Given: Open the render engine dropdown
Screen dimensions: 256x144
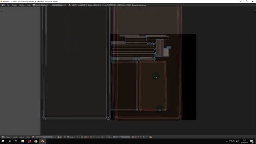Looking at the screenshot, I should (59, 5).
